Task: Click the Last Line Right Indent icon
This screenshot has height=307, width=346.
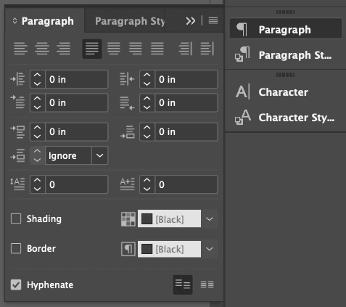Action: click(x=127, y=103)
